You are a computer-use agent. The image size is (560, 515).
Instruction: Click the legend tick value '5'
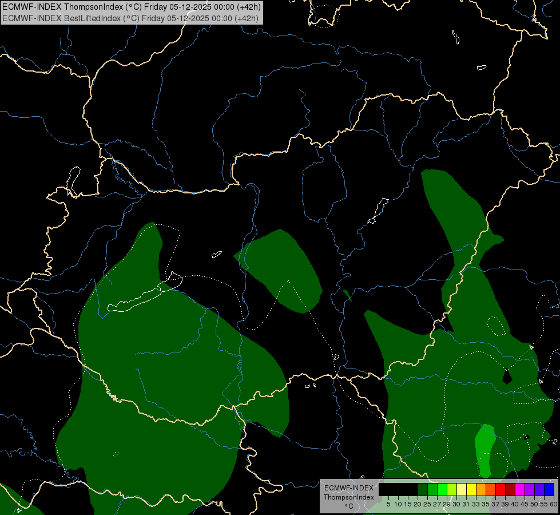(x=388, y=504)
